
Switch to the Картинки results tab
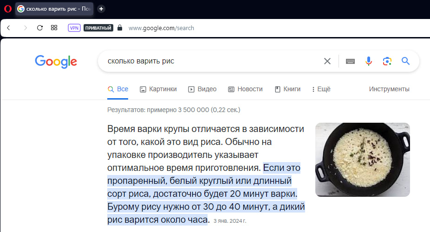[158, 89]
